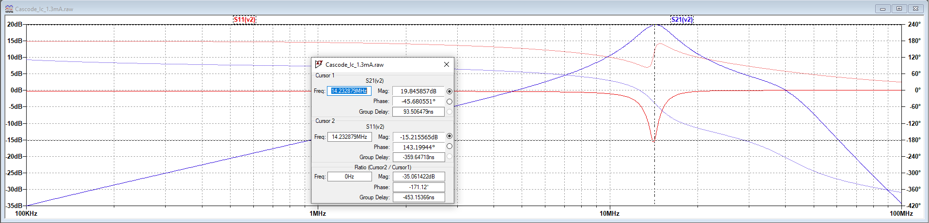Select the Cursor 2 Group Delay radio button
929x223 pixels.
[449, 156]
